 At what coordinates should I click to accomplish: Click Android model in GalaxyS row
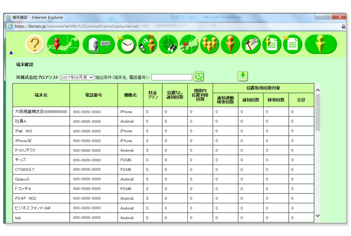click(127, 179)
